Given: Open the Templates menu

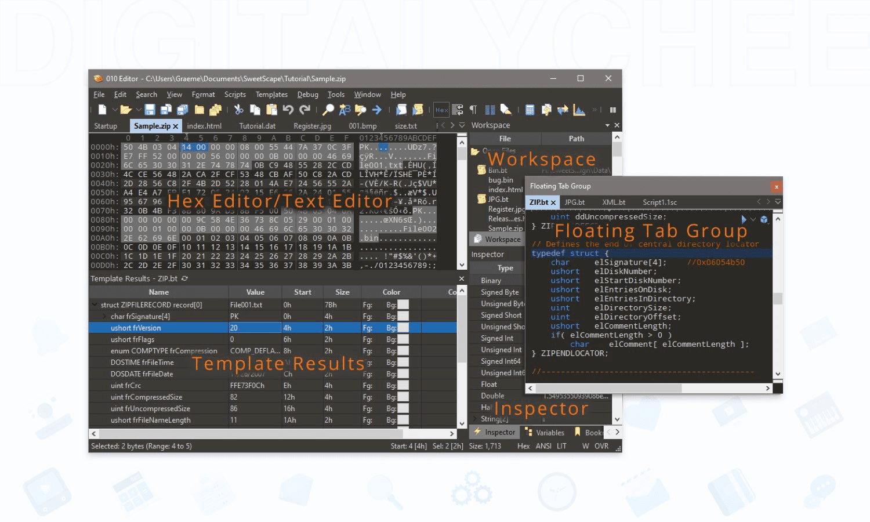Looking at the screenshot, I should point(271,95).
